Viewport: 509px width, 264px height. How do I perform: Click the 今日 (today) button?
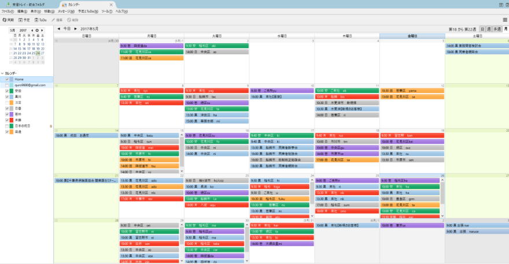tap(67, 28)
